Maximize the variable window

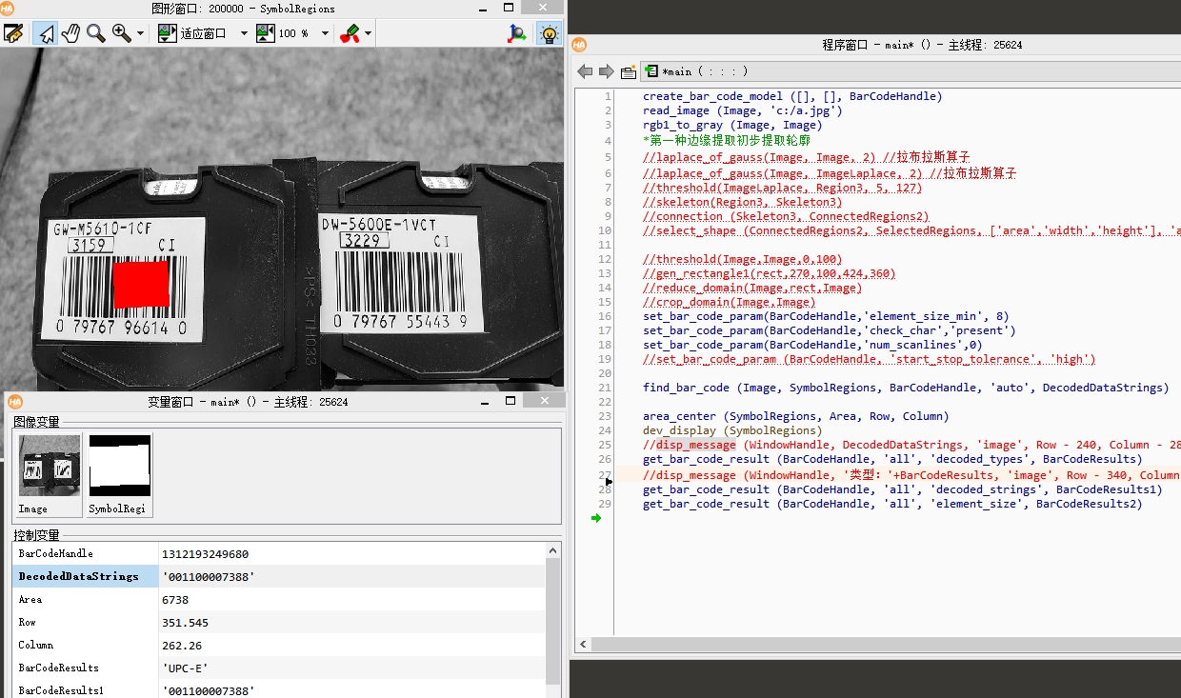(x=510, y=402)
